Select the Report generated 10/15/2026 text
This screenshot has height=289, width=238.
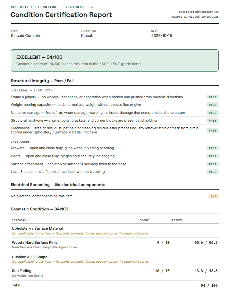pyautogui.click(x=195, y=17)
